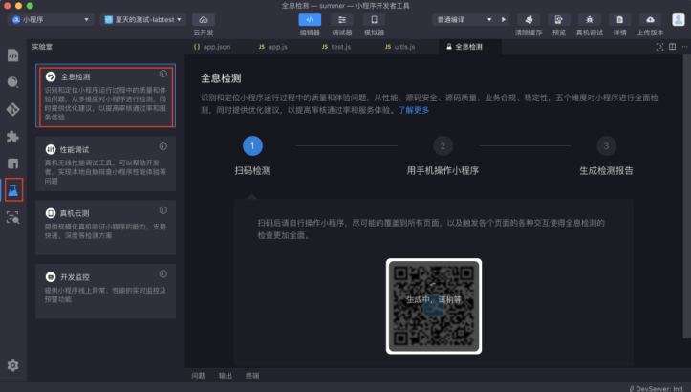Viewport: 691px width, 392px height.
Task: Click info icon on 性能调试 card
Action: click(163, 146)
